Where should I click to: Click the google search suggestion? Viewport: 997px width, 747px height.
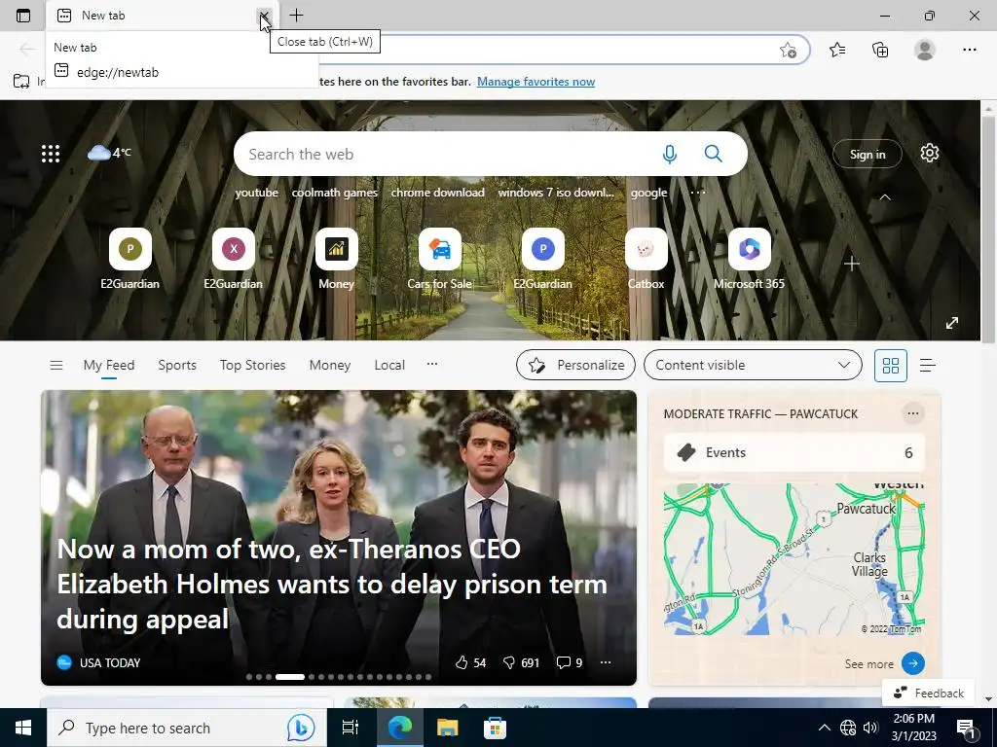(x=648, y=193)
